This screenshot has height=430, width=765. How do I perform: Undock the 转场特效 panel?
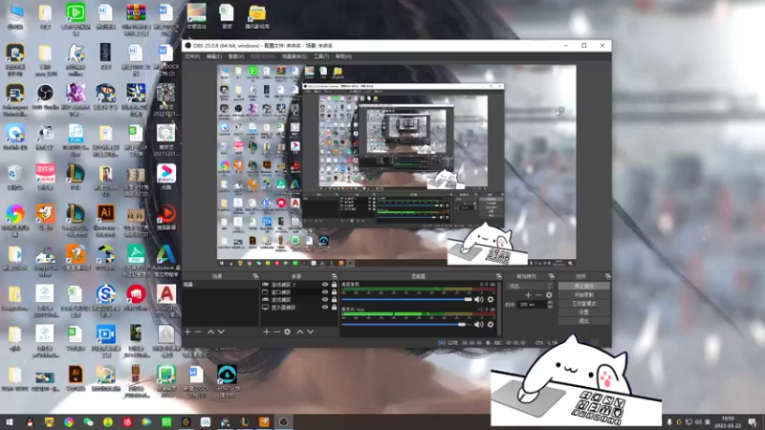coord(552,276)
